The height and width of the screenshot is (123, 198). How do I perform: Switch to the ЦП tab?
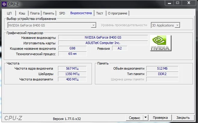[x=9, y=13]
